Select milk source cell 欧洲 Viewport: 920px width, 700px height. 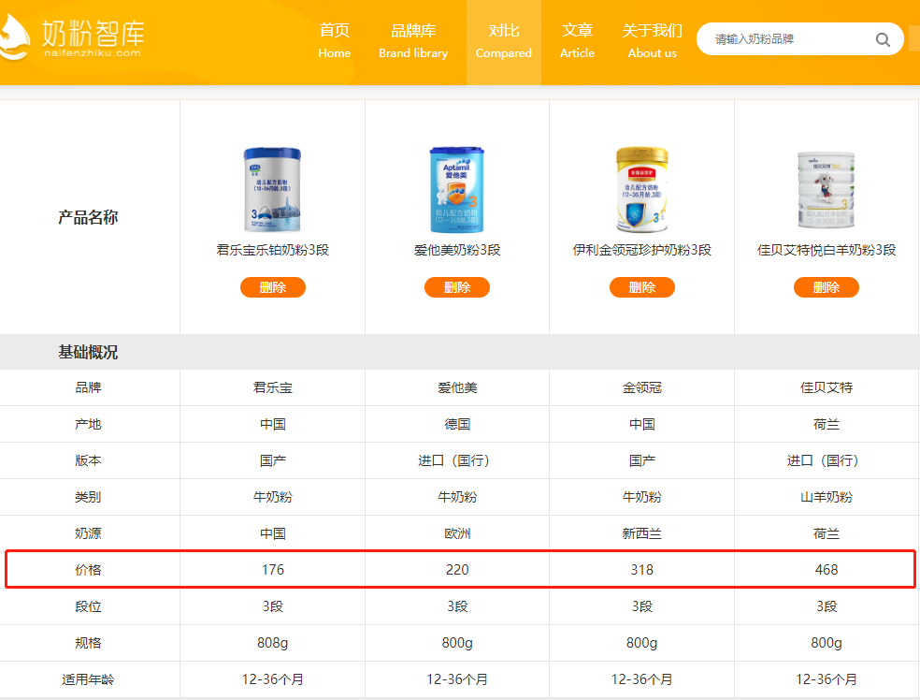(457, 533)
